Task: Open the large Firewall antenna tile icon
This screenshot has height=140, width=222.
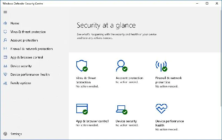Action: 162,66
